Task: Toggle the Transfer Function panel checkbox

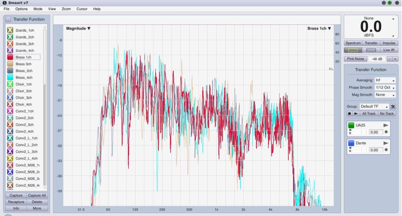Action: click(x=8, y=19)
